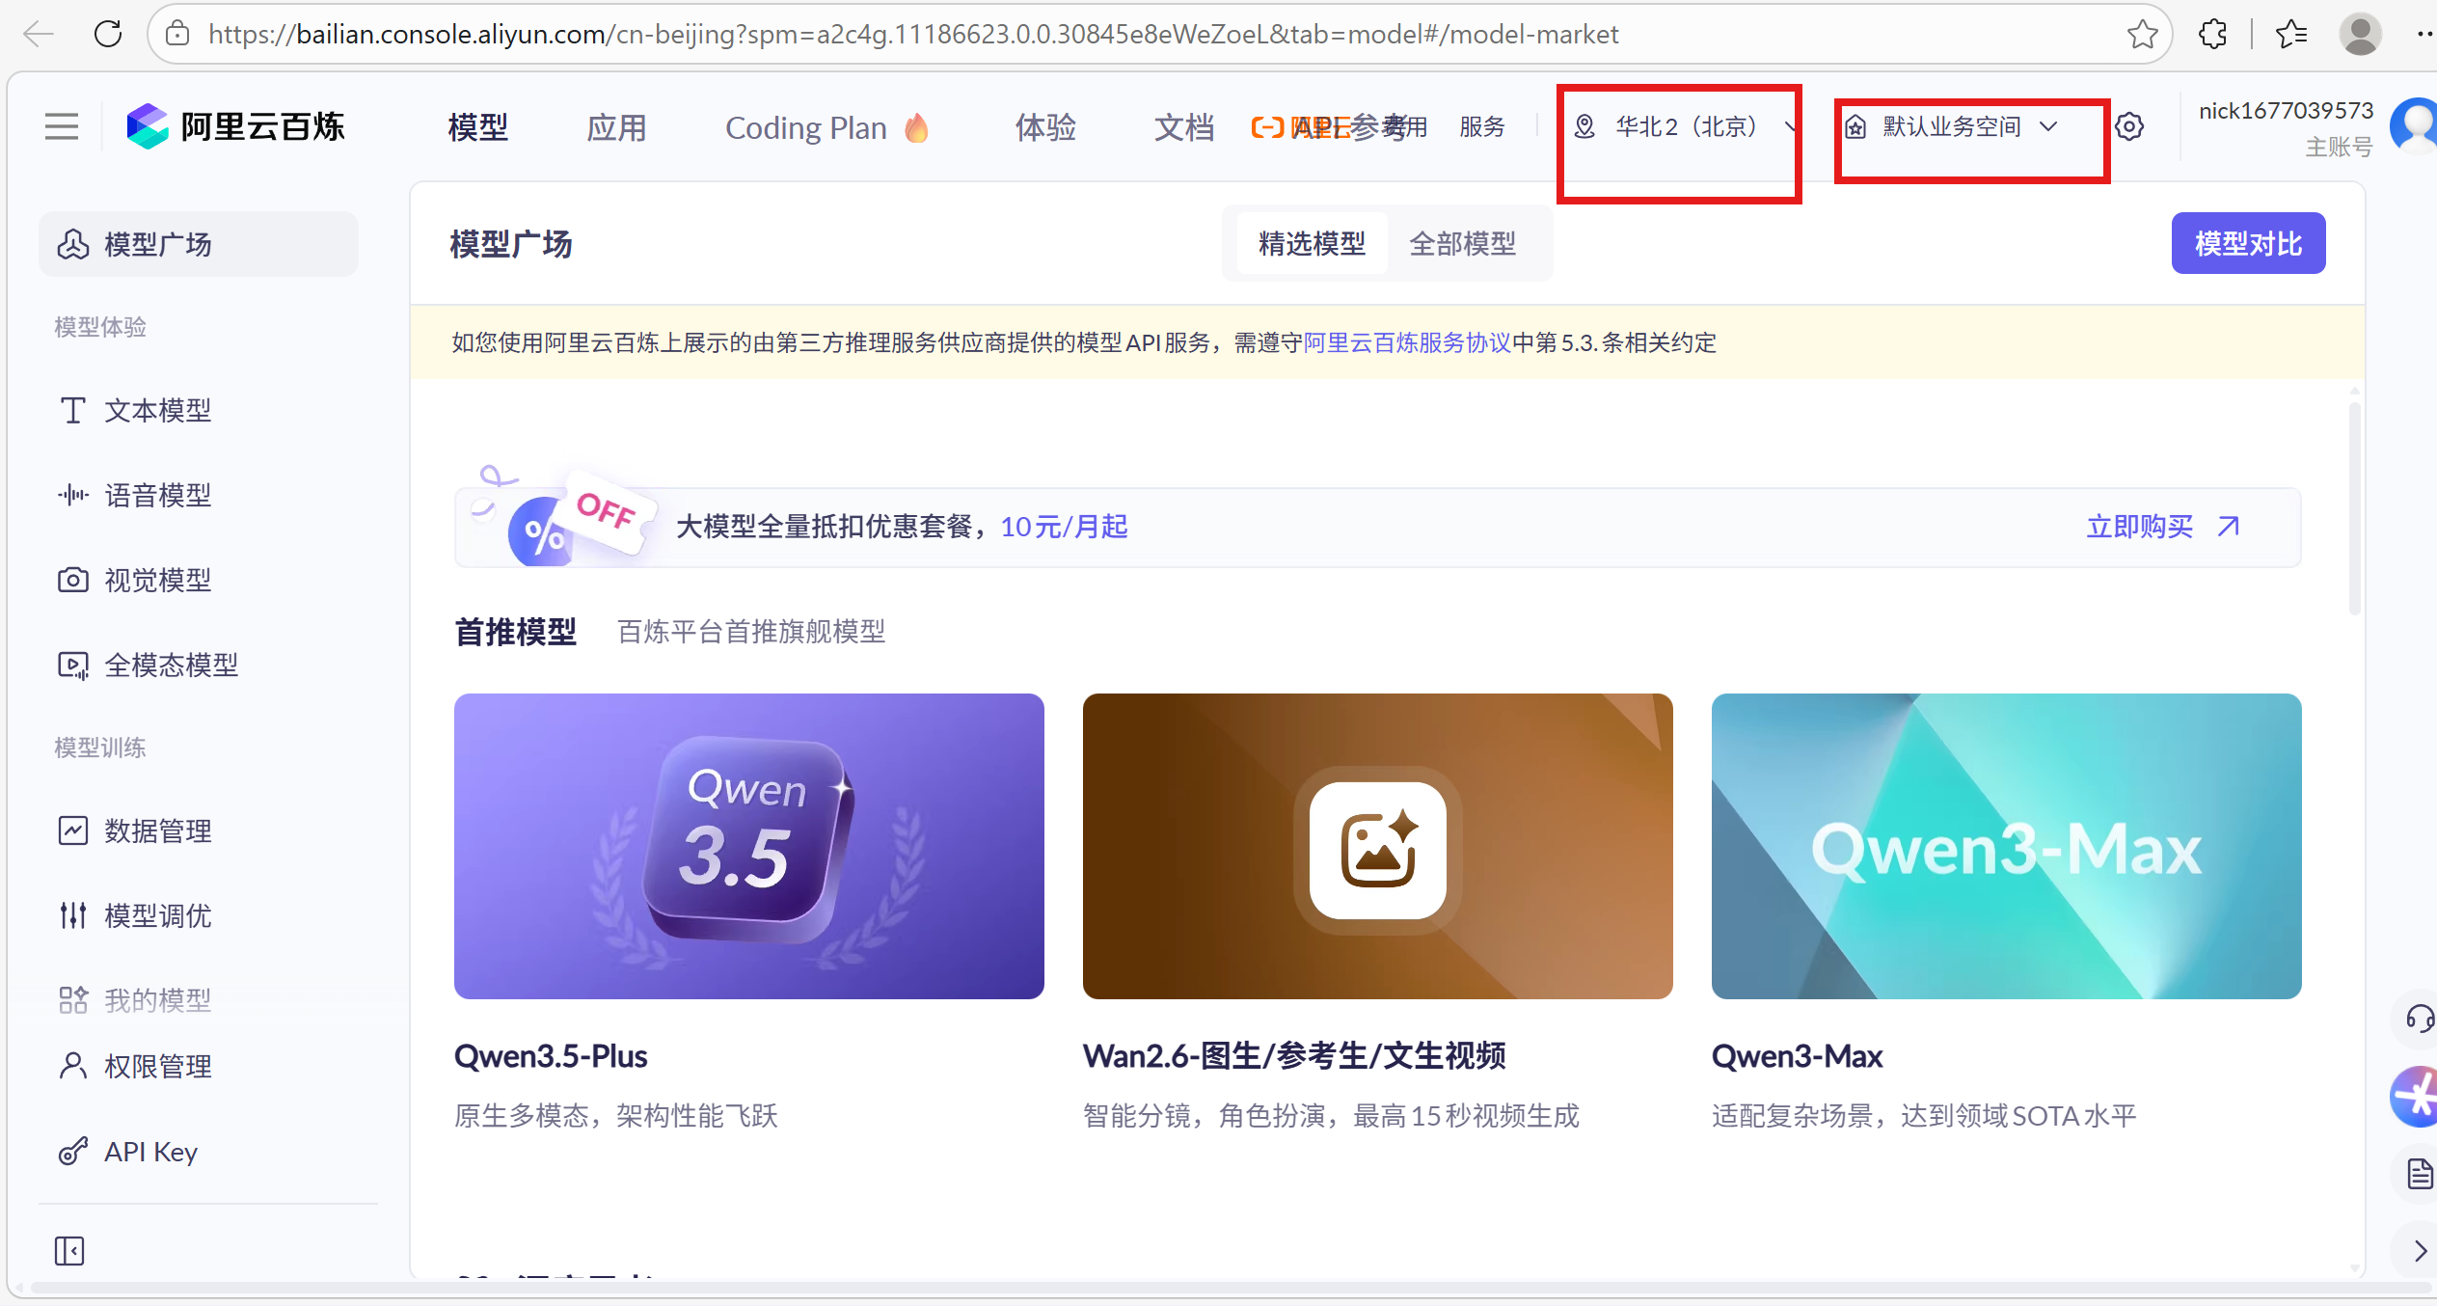2437x1306 pixels.
Task: Click the hamburger menu icon
Action: pos(62,126)
